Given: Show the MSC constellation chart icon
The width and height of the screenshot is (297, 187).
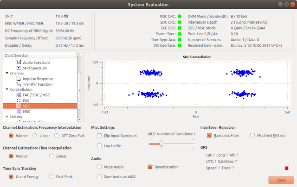Looking at the screenshot, I should [x=19, y=112].
